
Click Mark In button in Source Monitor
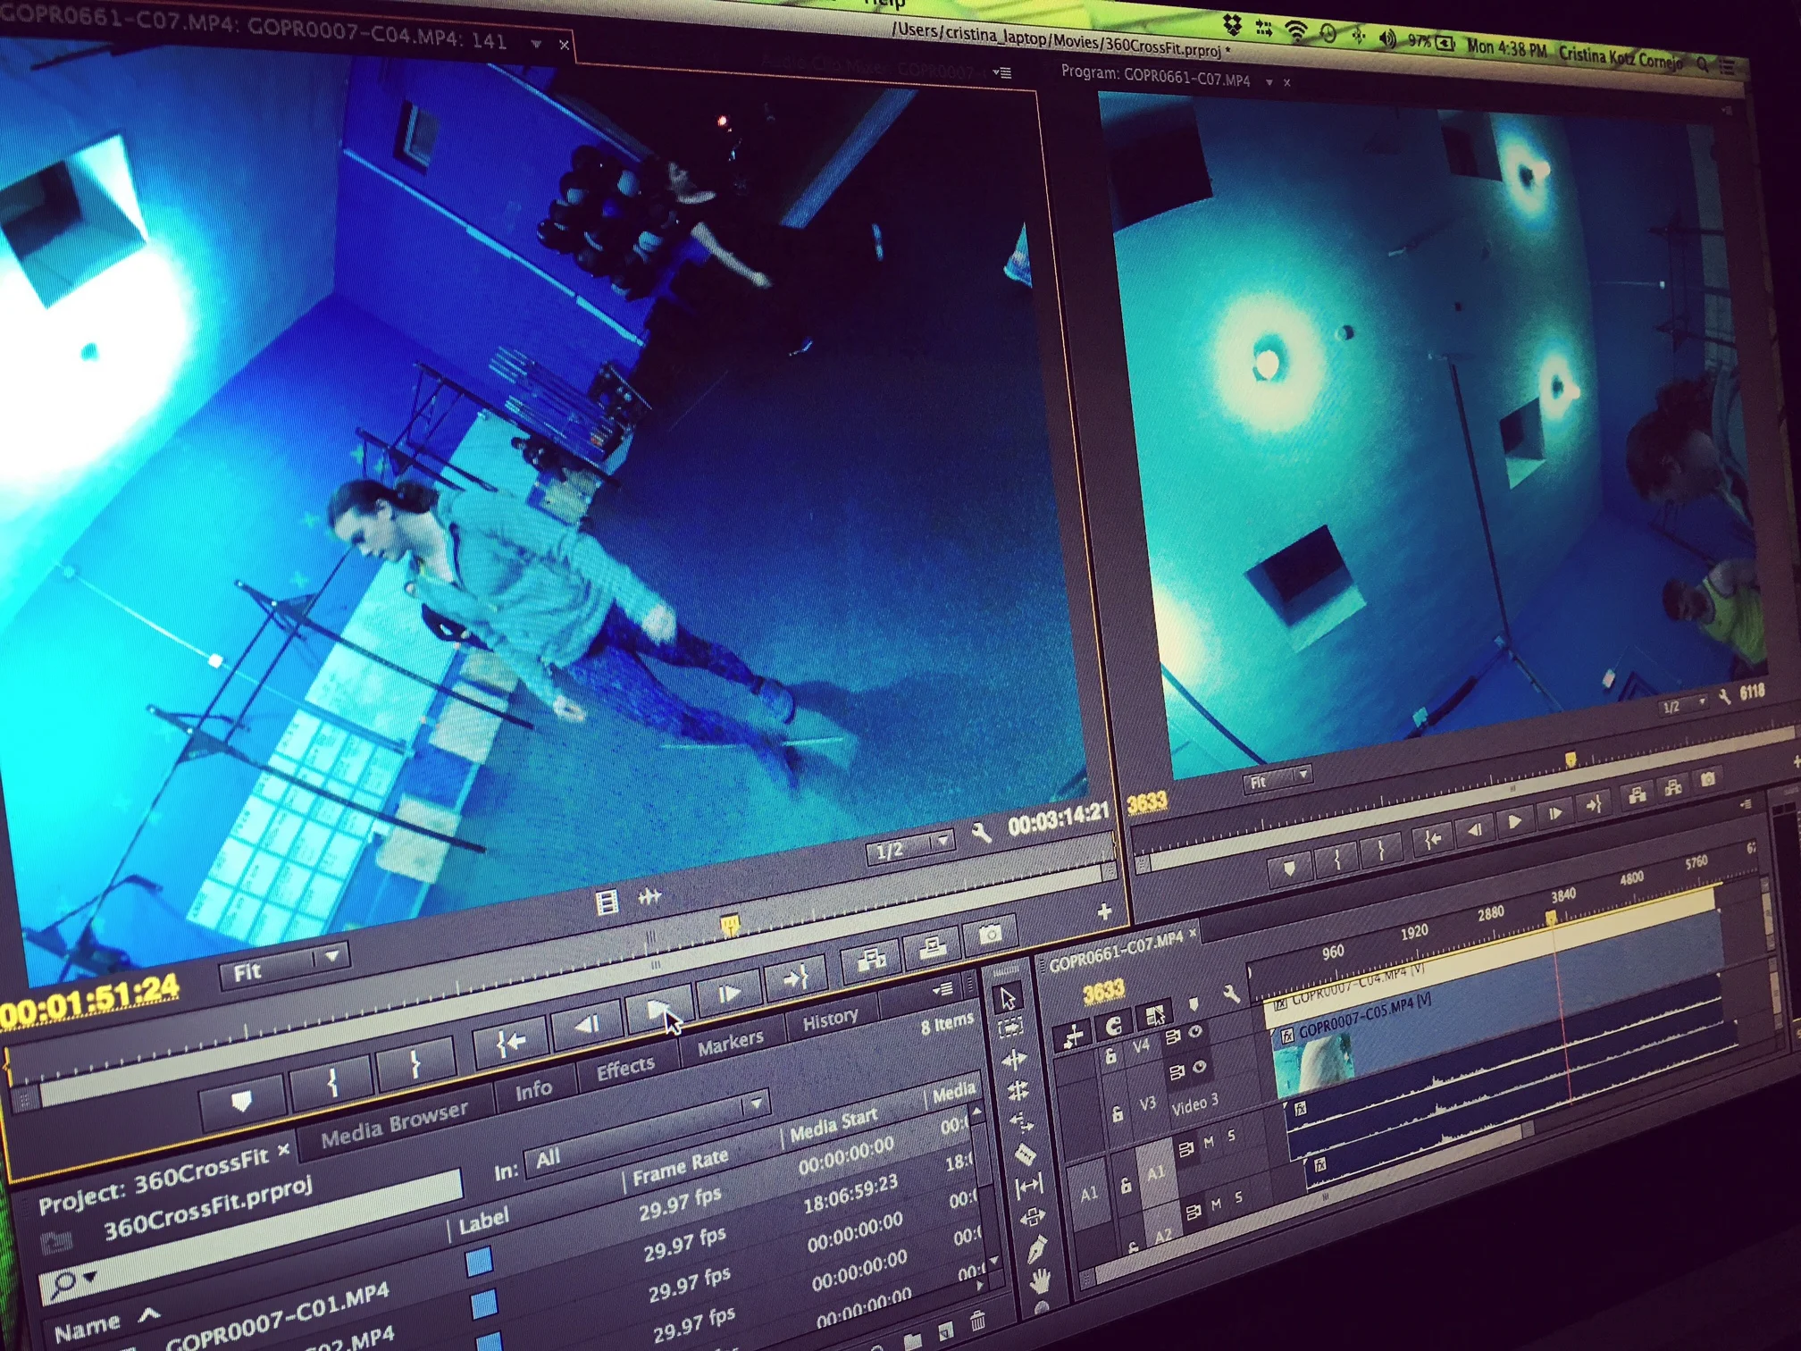(331, 1082)
